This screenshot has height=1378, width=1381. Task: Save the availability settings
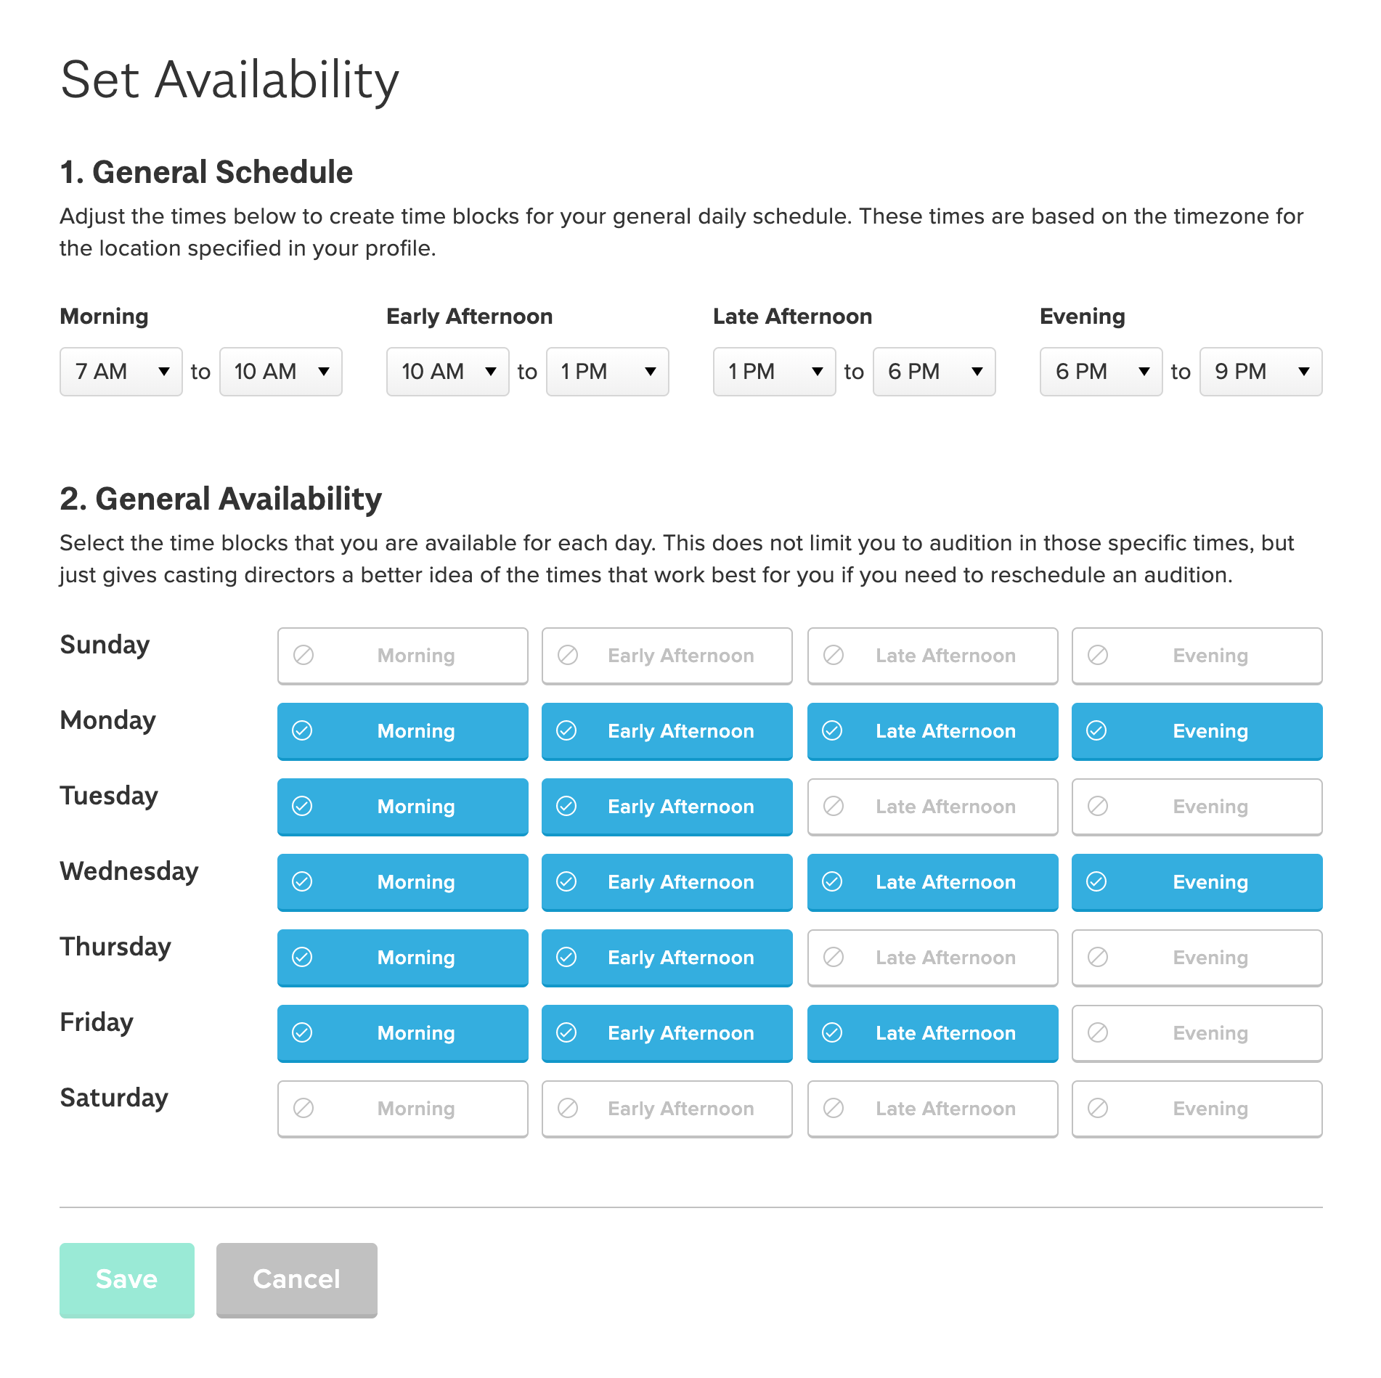point(126,1279)
